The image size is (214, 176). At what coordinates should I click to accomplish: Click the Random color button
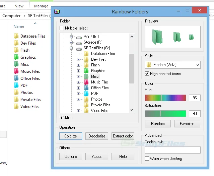click(158, 124)
